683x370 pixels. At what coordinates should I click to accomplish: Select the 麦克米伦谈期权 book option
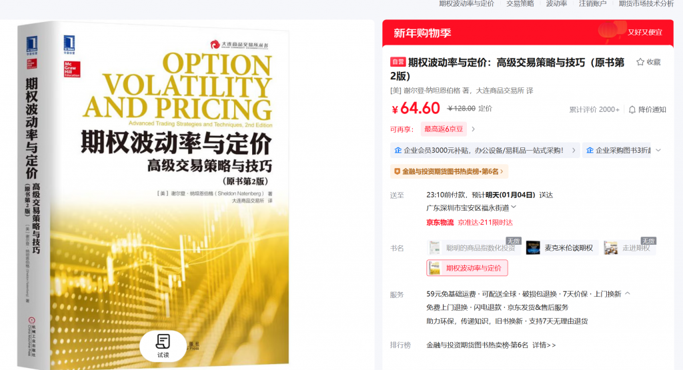pos(562,248)
